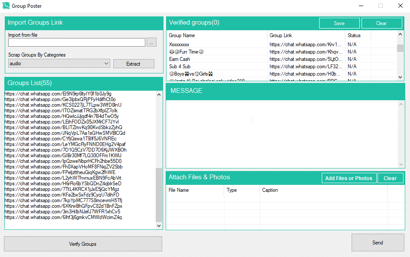This screenshot has width=410, height=257.
Task: Select the Sub 4 Sub group row
Action: pos(282,67)
